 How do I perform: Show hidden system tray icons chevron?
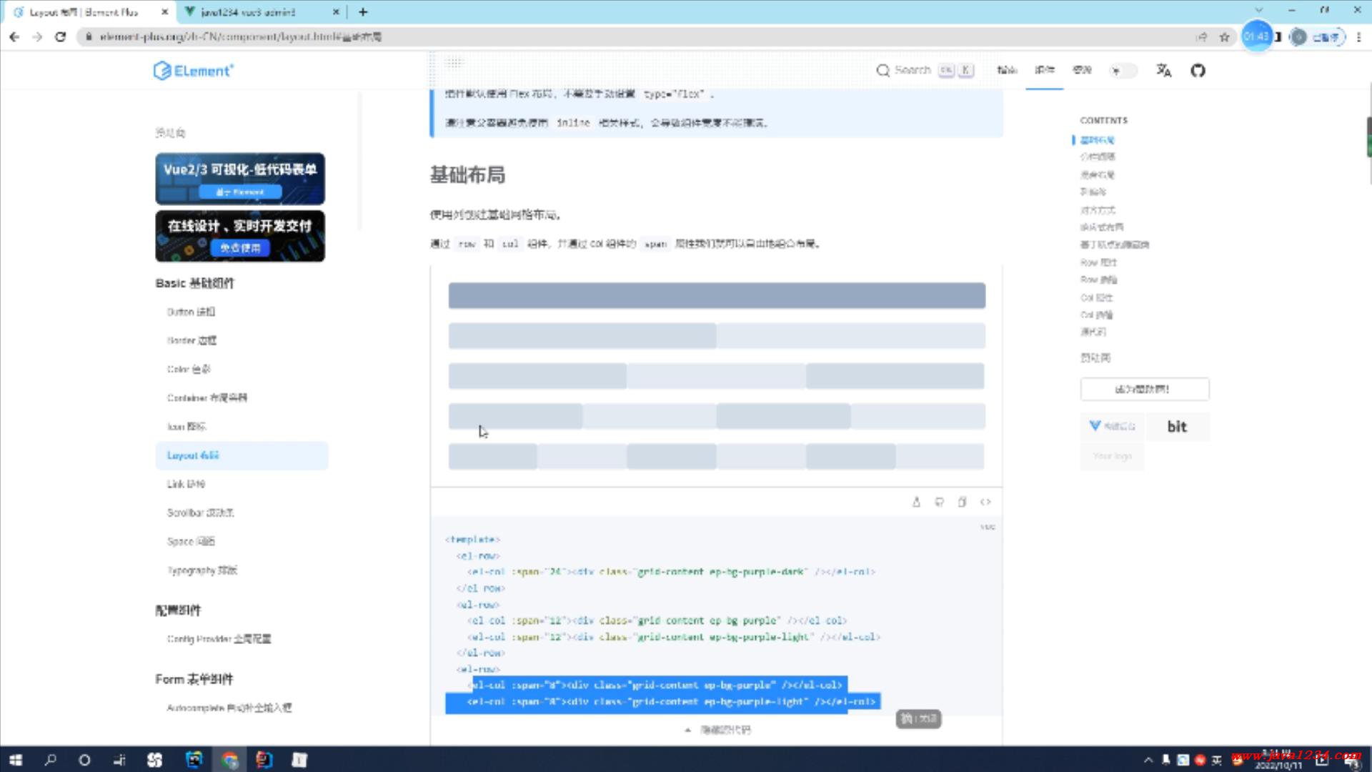pos(1148,760)
